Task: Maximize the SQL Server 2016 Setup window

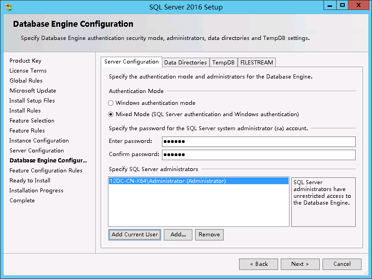Action: [x=343, y=5]
